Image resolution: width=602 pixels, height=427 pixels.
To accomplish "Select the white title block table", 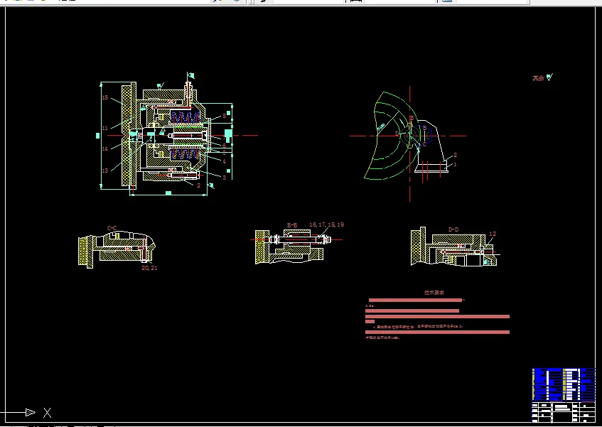I will (564, 412).
